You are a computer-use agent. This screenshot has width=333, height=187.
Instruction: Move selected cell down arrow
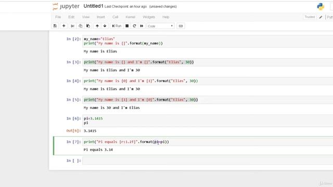(105, 26)
